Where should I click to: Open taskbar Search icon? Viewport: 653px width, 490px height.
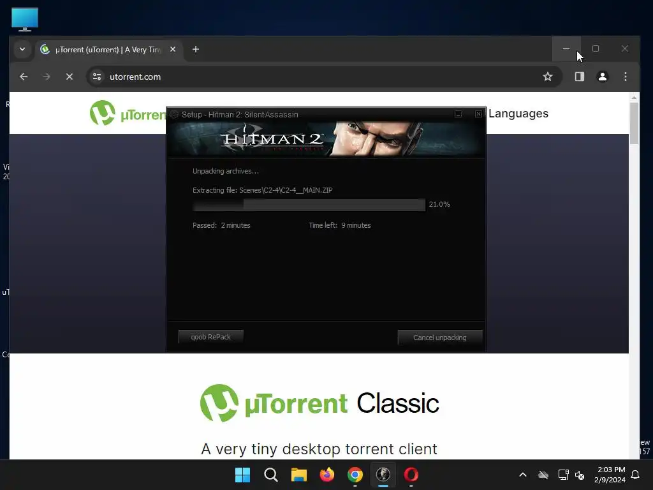click(x=270, y=475)
